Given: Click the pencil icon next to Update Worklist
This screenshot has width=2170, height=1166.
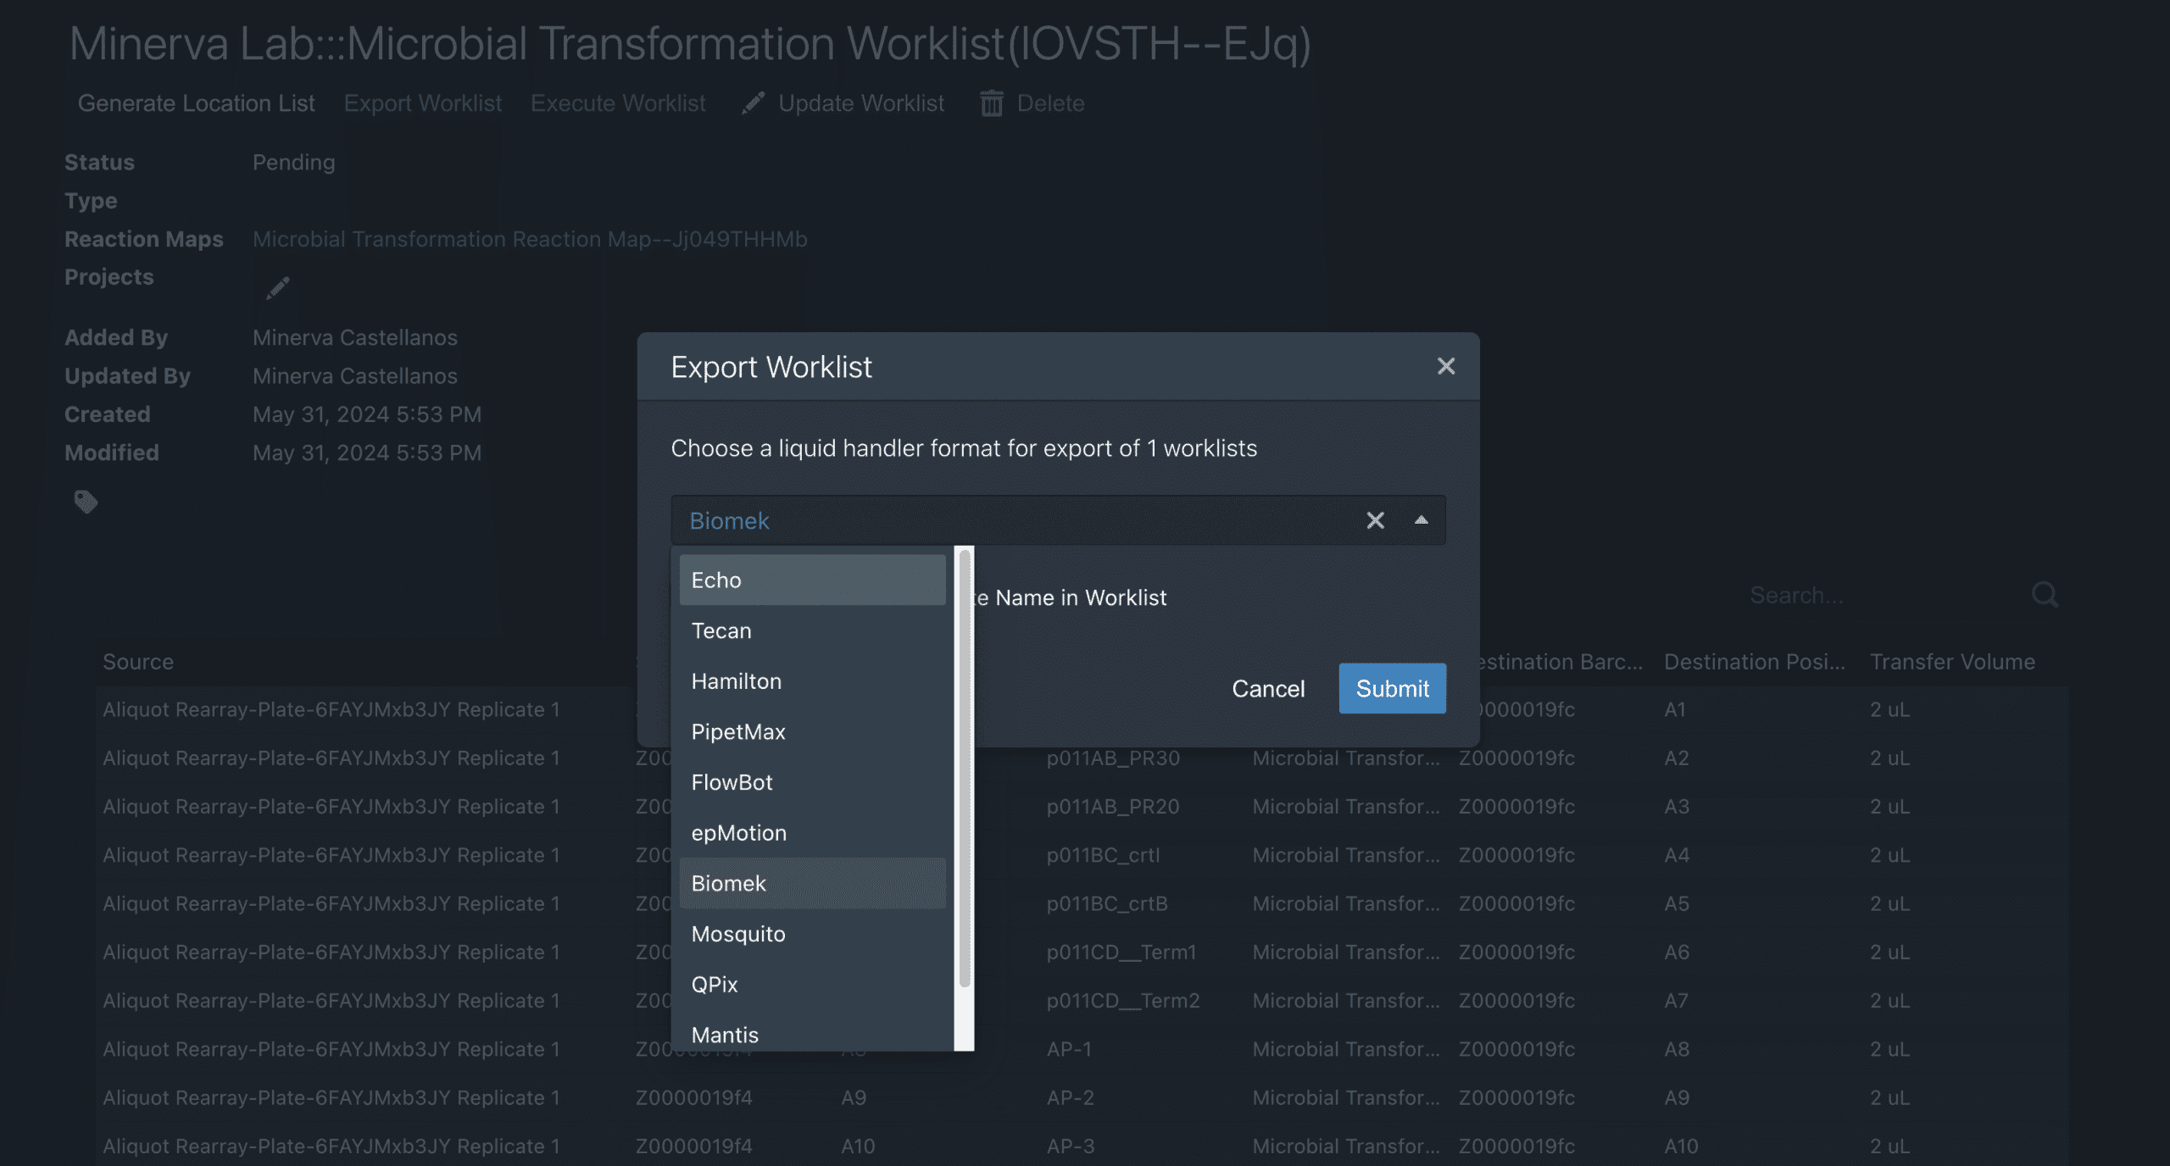Looking at the screenshot, I should pyautogui.click(x=753, y=103).
